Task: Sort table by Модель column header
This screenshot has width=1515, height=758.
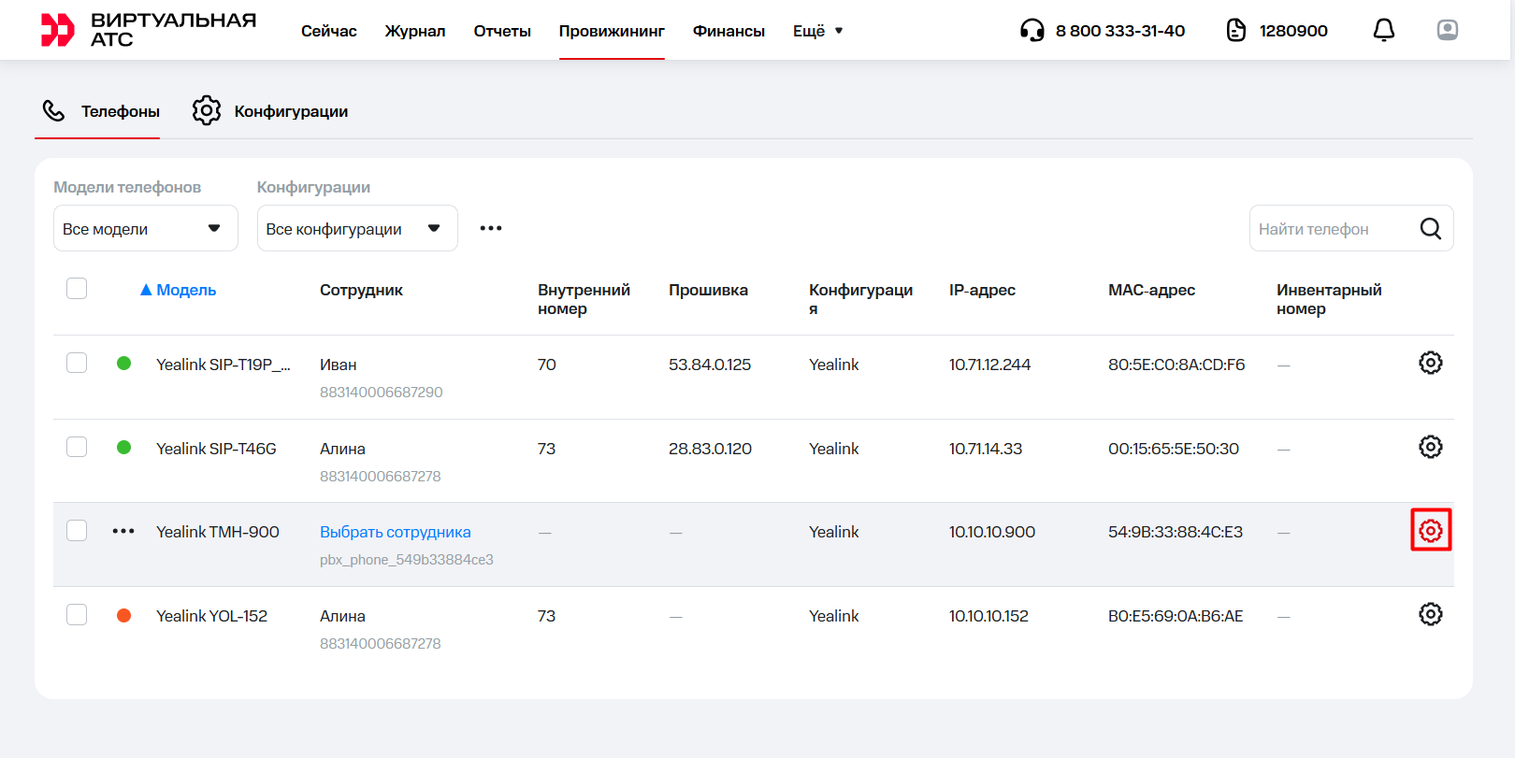Action: [185, 290]
